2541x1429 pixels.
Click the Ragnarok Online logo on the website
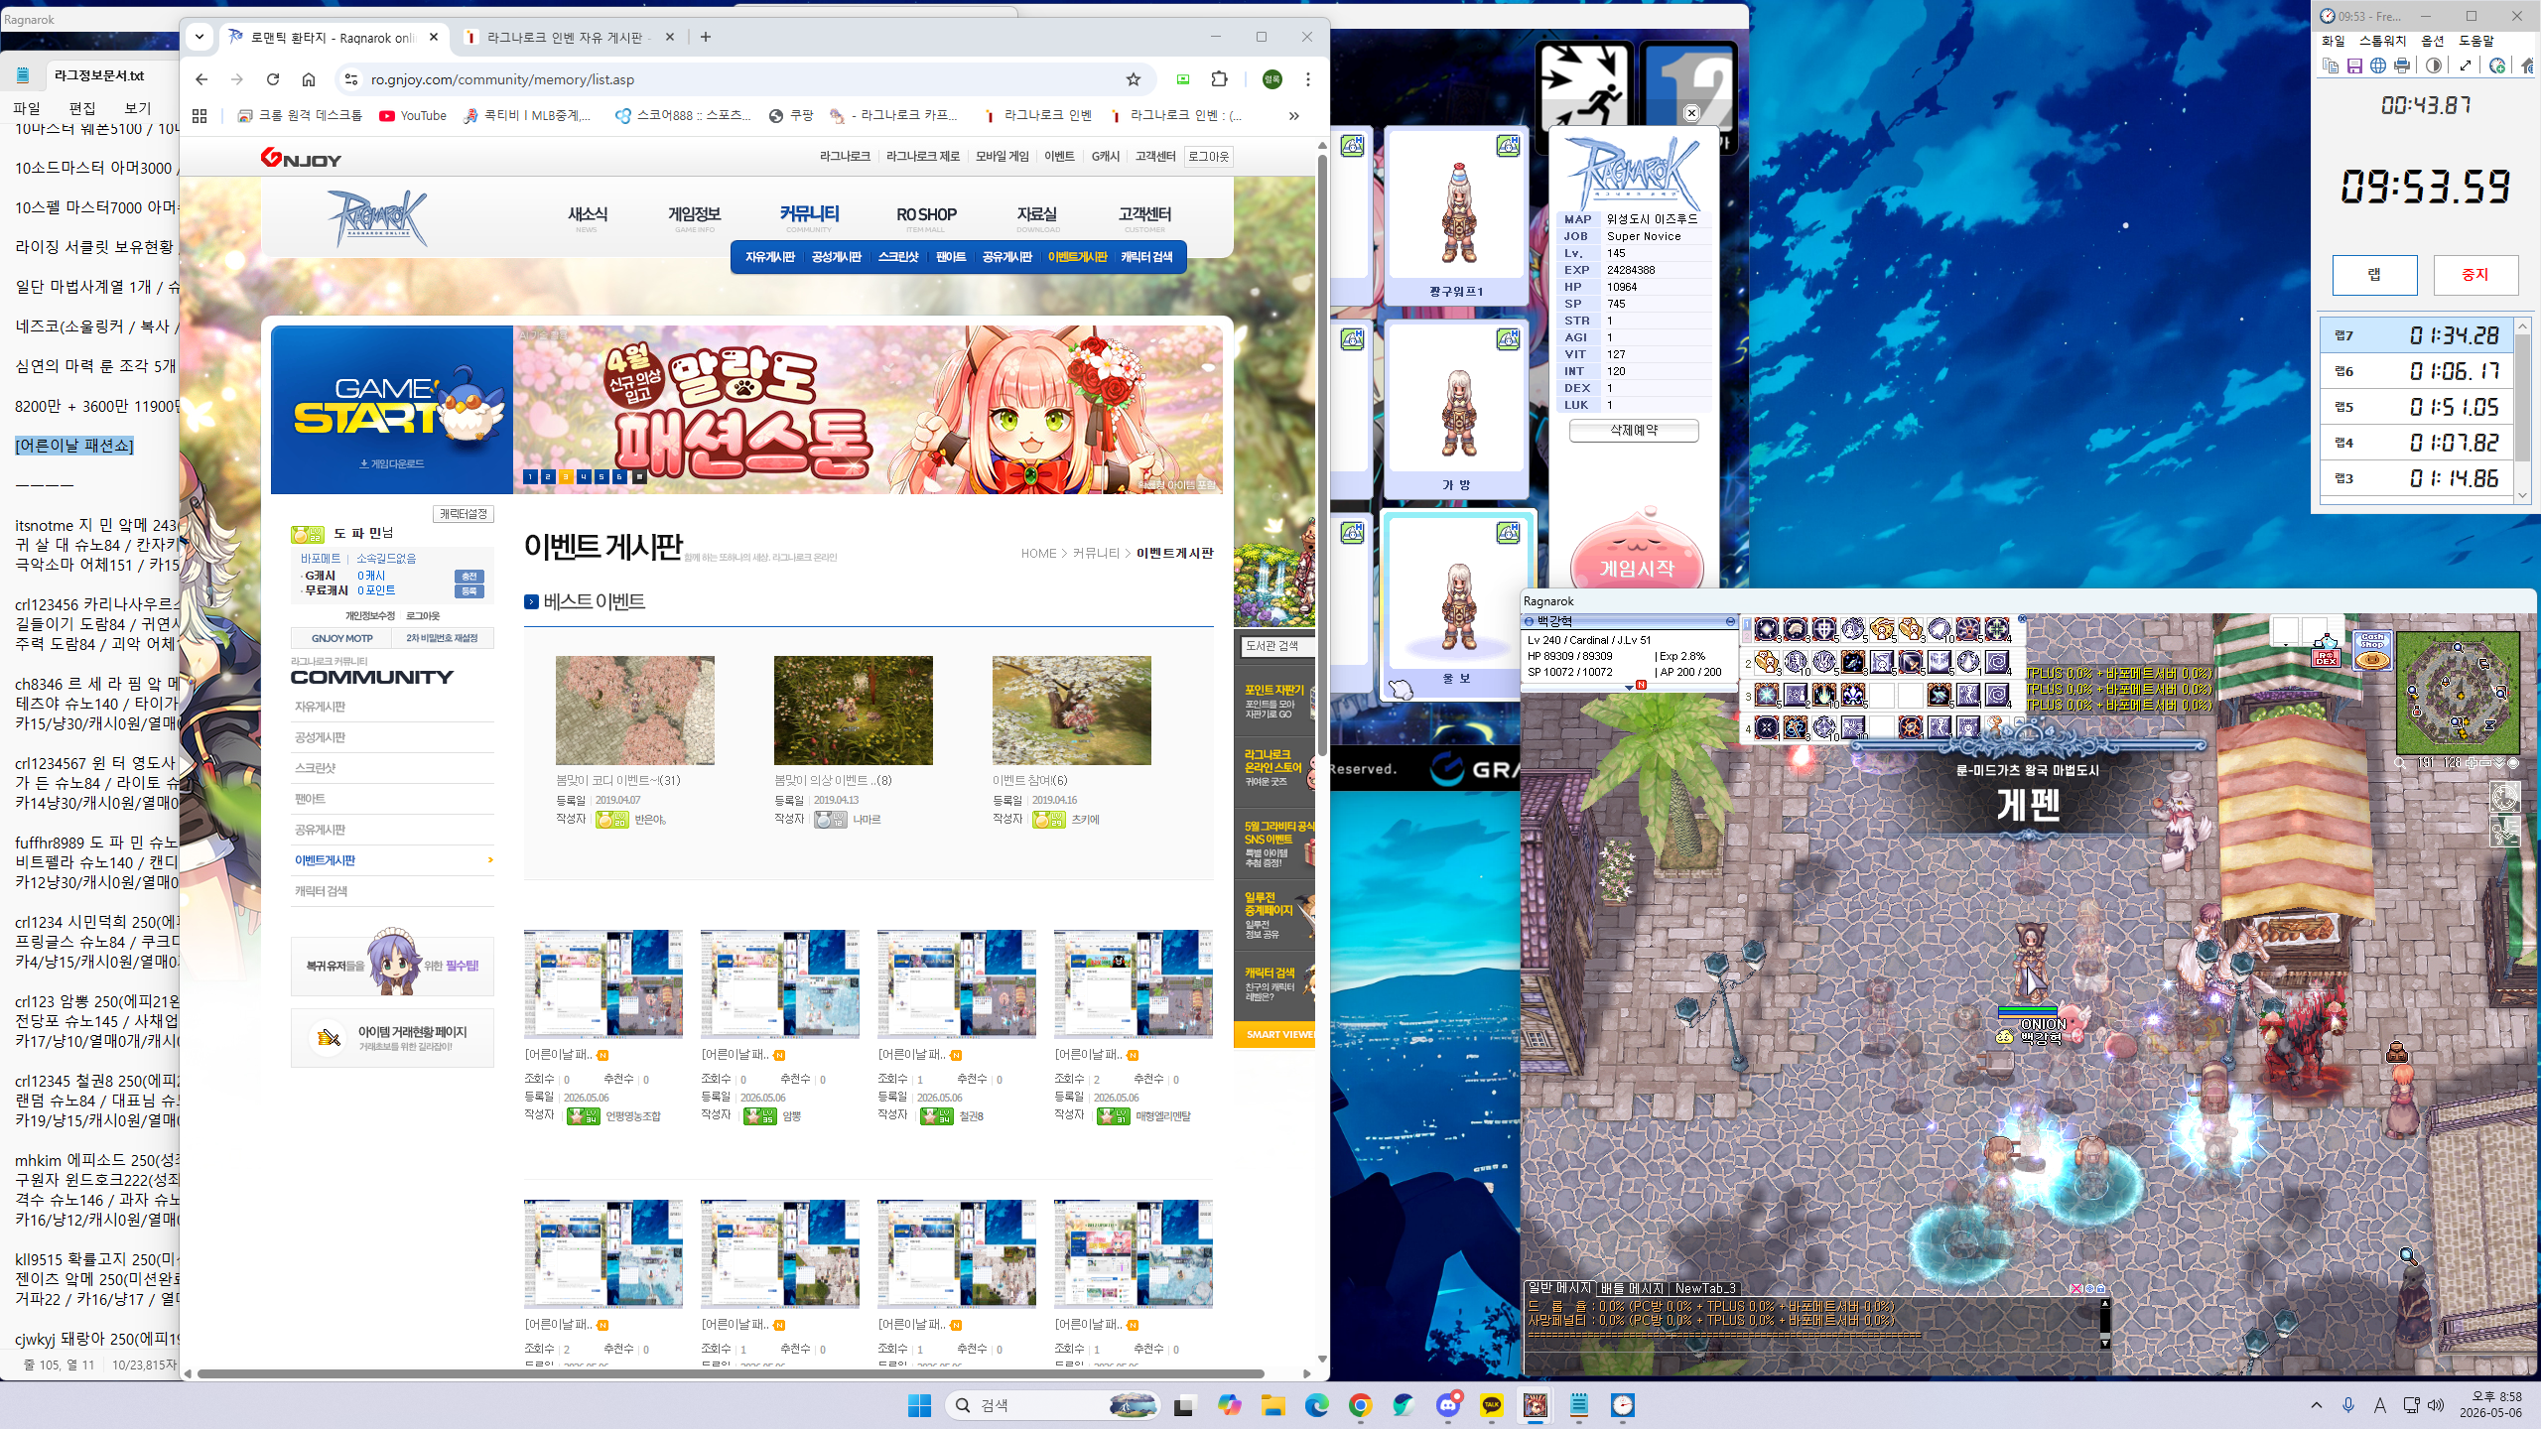tap(378, 217)
